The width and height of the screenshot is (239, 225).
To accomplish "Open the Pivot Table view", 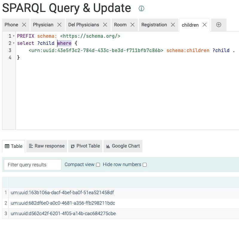I will (85, 146).
